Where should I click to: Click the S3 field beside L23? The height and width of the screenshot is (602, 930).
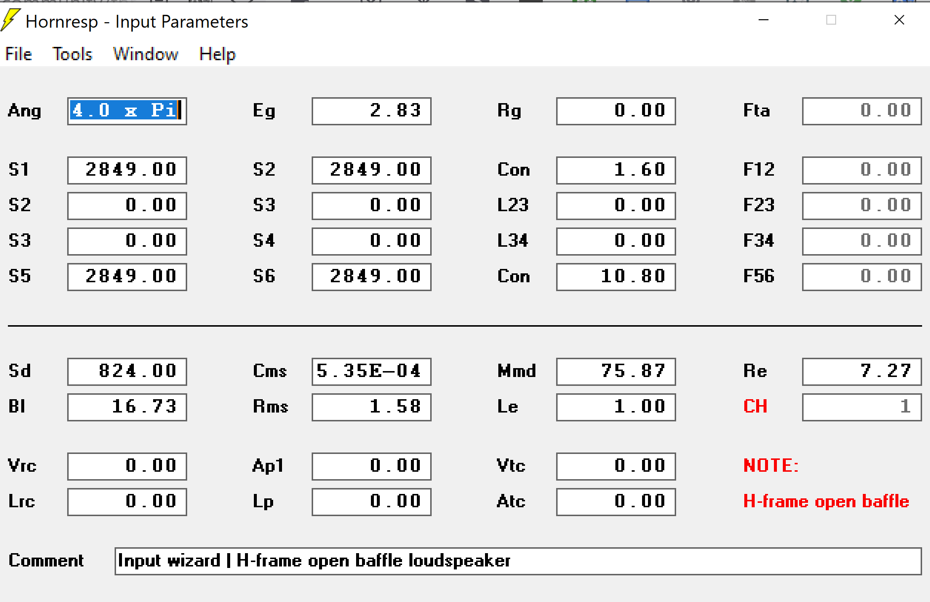coord(371,206)
